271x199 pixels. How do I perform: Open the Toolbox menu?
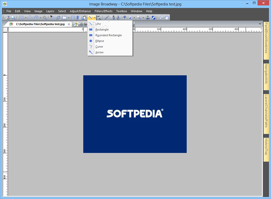[x=122, y=11]
